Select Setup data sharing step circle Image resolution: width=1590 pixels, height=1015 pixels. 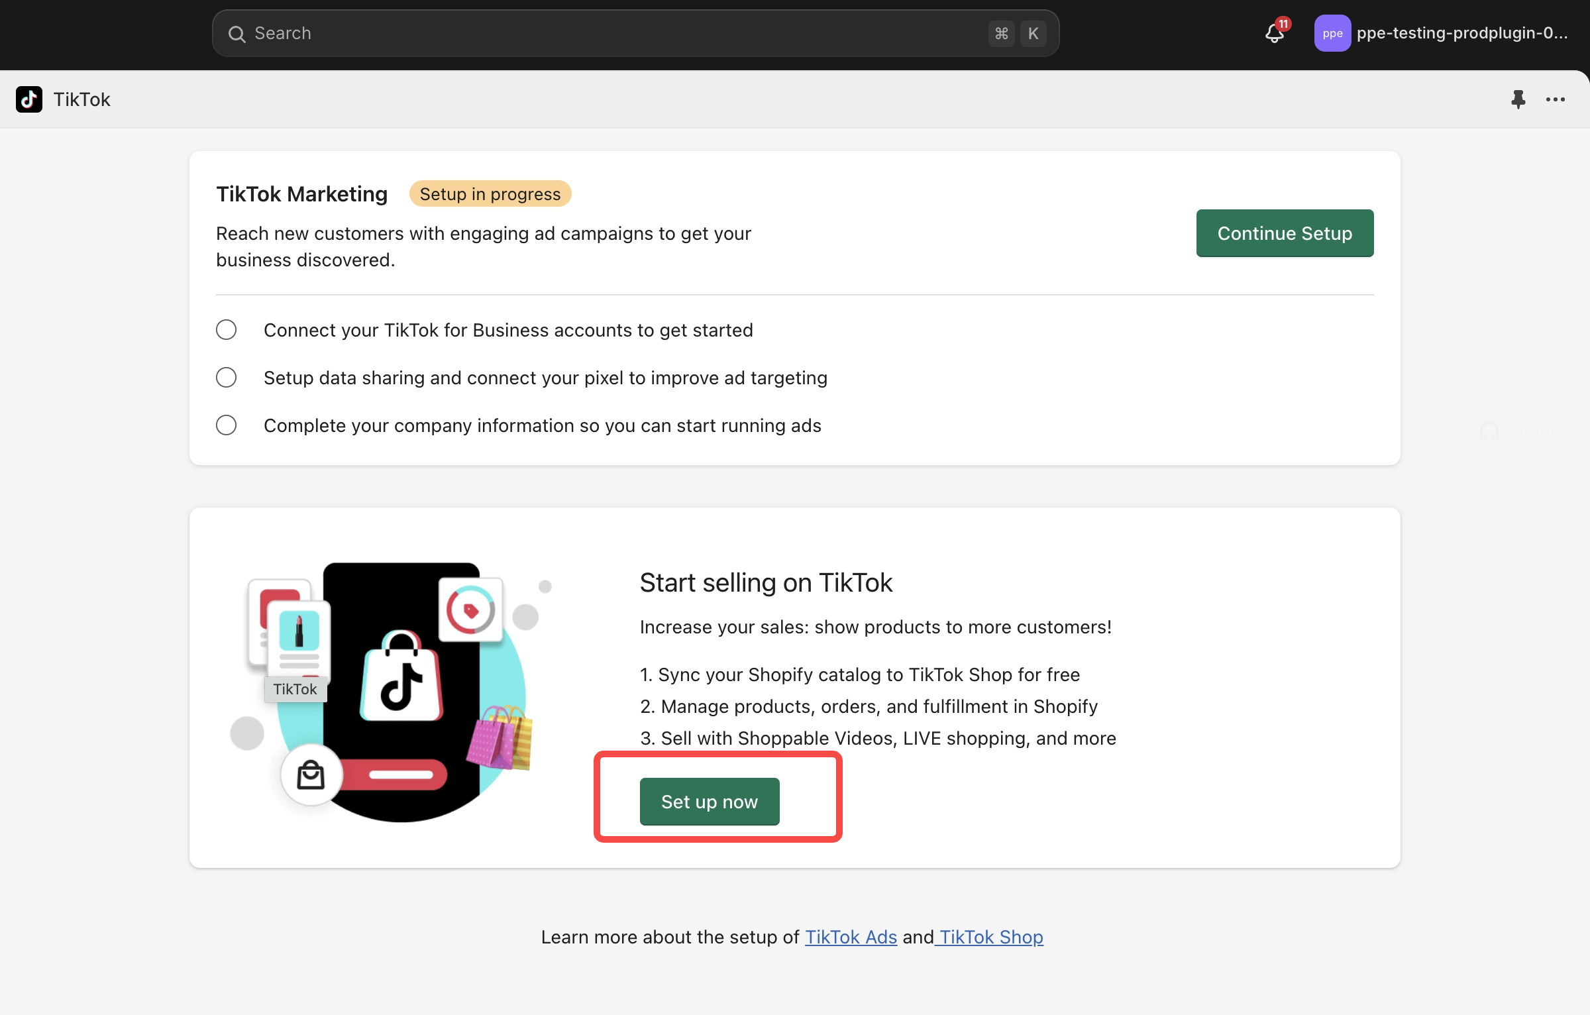227,378
